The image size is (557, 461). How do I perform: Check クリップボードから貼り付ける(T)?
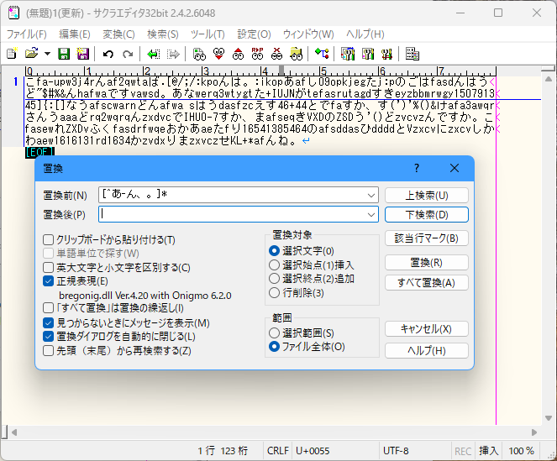pyautogui.click(x=49, y=239)
